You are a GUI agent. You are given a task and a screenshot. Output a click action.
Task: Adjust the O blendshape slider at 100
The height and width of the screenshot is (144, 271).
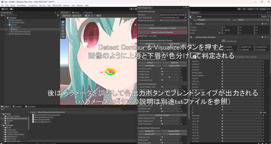[x=242, y=113]
